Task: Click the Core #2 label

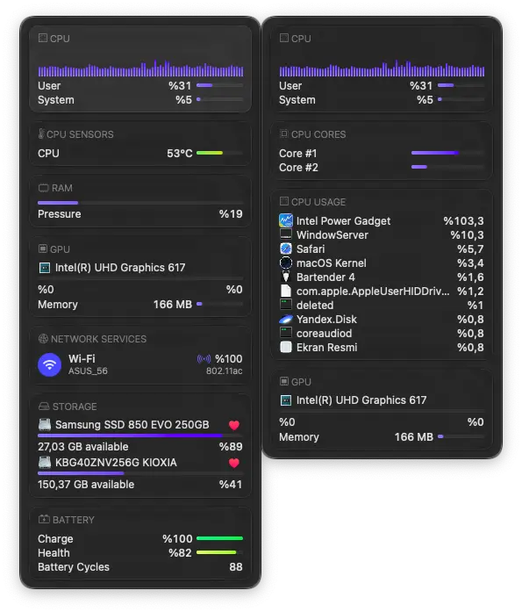Action: 298,168
